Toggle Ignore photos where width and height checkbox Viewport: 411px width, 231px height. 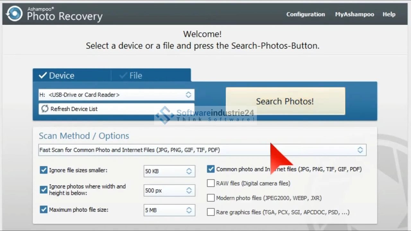coord(44,190)
